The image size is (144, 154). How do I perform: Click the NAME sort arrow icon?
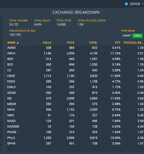18,42
